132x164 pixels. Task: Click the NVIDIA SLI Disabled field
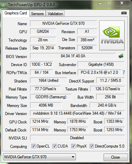pos(77,138)
